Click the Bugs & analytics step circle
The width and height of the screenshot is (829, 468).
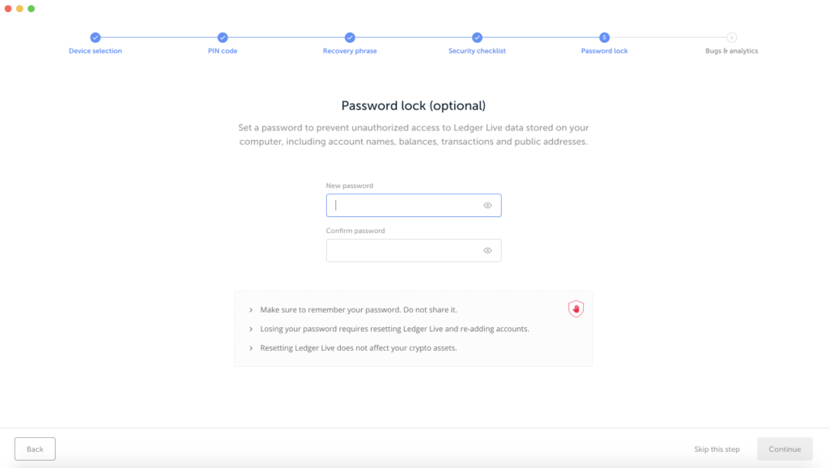[732, 37]
